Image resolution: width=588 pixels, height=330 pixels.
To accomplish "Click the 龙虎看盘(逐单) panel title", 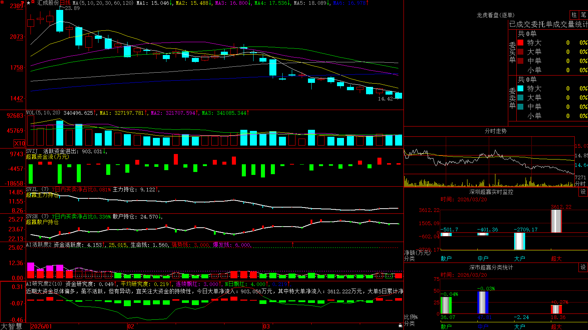I will pos(495,15).
